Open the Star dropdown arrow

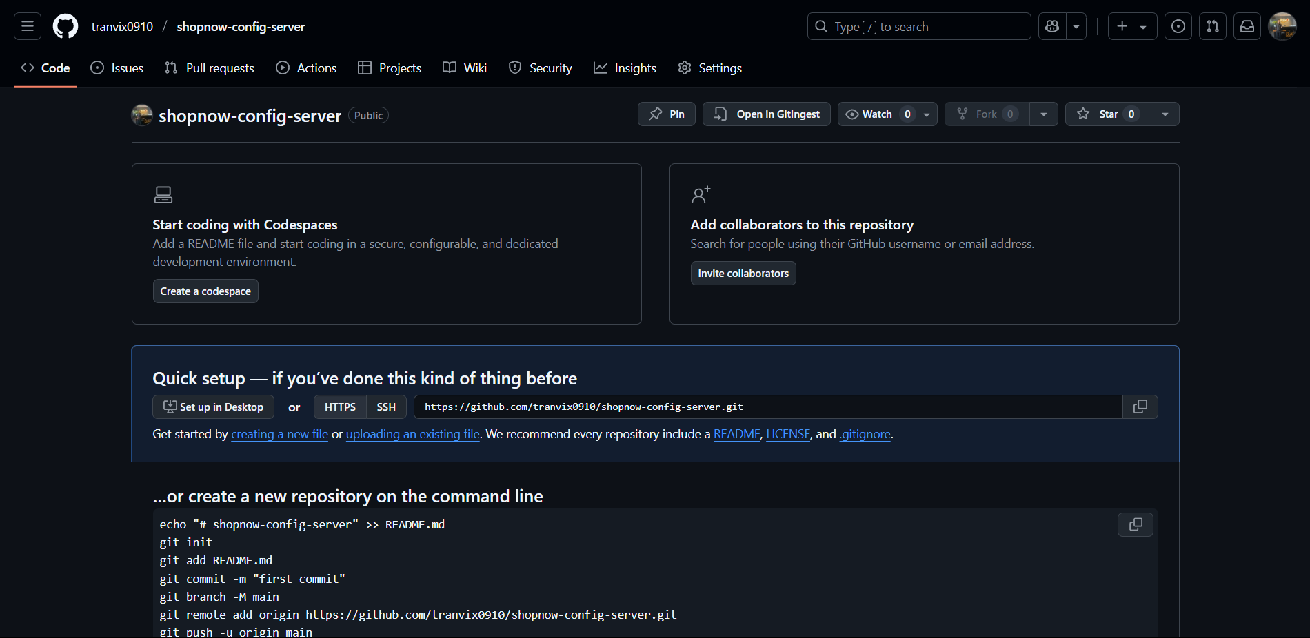pos(1165,114)
